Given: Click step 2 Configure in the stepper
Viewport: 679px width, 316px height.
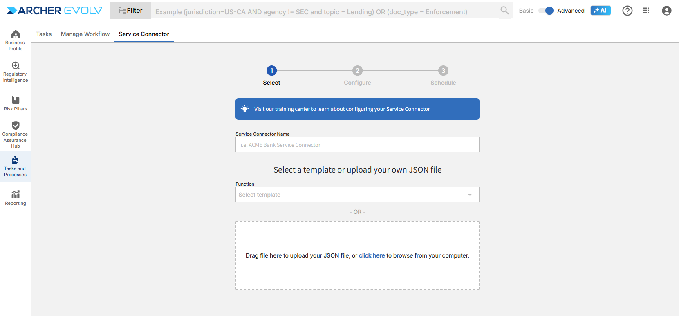Looking at the screenshot, I should coord(357,71).
